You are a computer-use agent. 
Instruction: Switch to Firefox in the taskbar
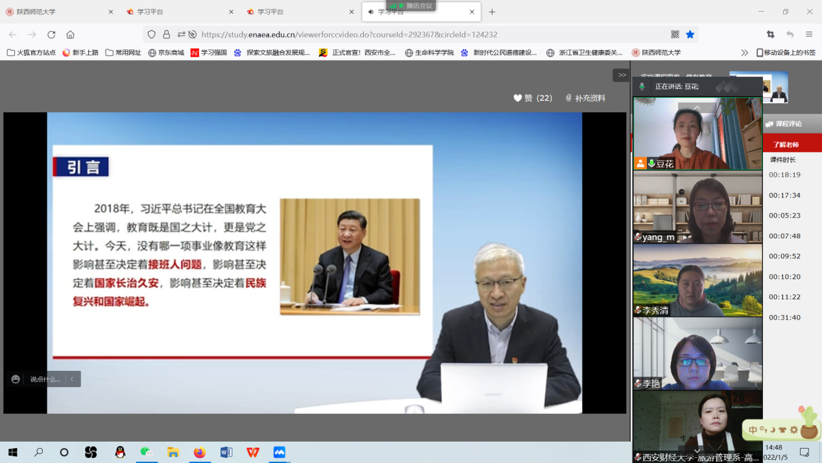tap(199, 452)
